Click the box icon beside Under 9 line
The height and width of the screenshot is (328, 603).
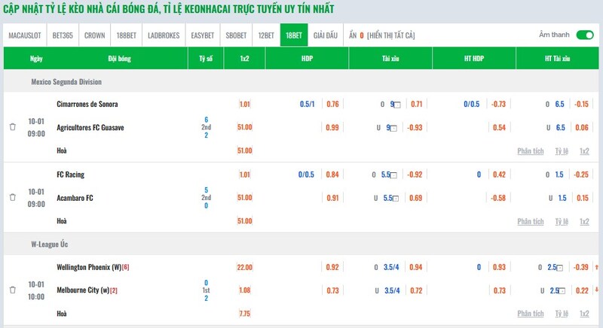tap(397, 128)
